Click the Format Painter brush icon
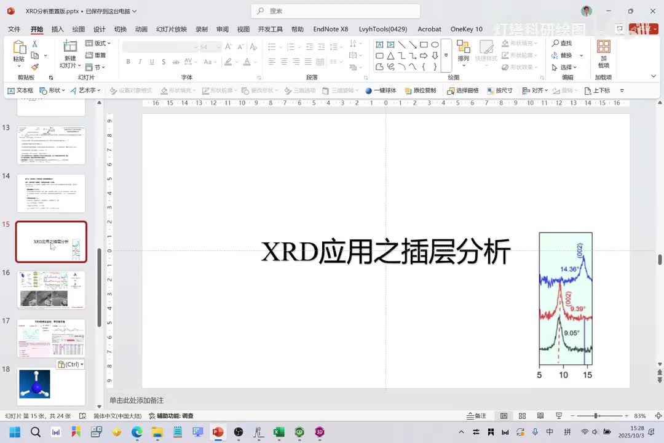Viewport: 664px width, 443px height. pyautogui.click(x=34, y=67)
